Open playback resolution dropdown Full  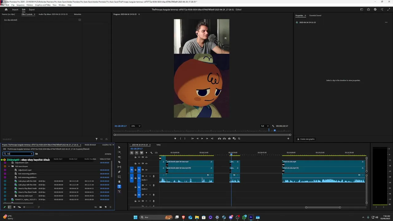(265, 126)
